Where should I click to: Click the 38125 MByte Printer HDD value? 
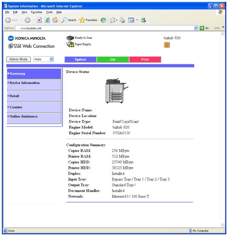(123, 168)
